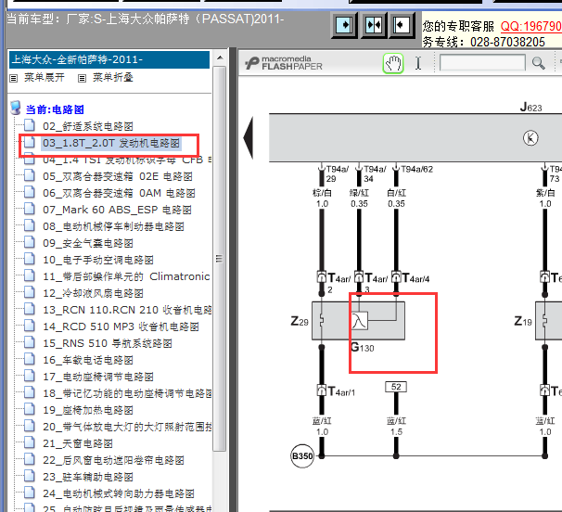Click the J623 control unit label
Screen dimensions: 562x512
tap(530, 107)
